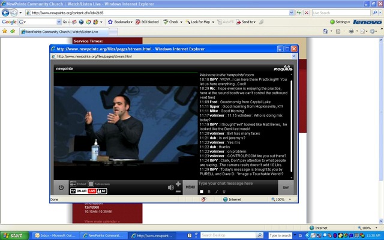This screenshot has width=384, height=240.
Task: Expand the popup window address dropdown
Action: (294, 56)
